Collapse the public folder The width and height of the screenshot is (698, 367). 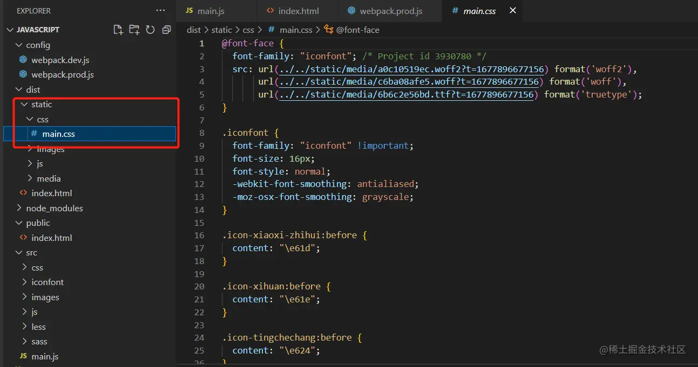click(19, 223)
